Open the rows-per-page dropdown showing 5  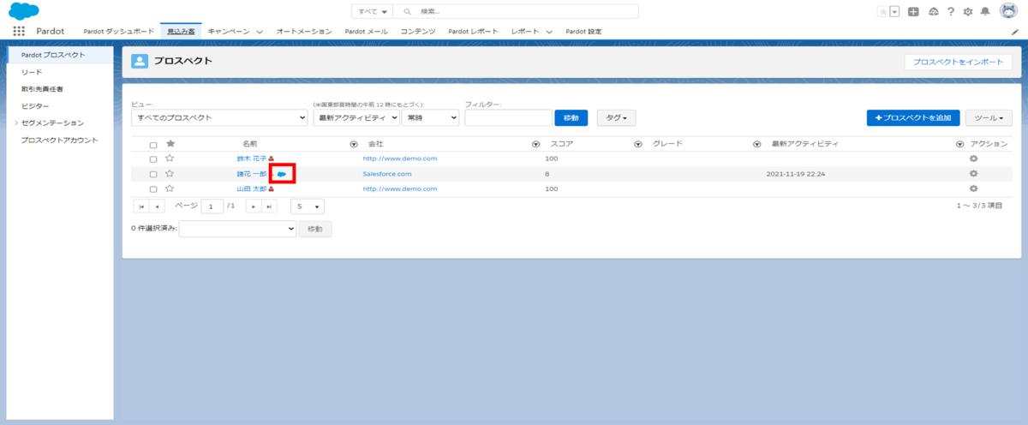(308, 207)
